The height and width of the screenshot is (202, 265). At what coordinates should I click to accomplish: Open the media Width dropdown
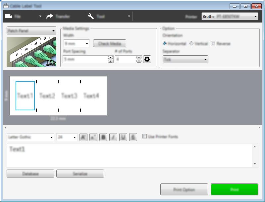point(77,44)
